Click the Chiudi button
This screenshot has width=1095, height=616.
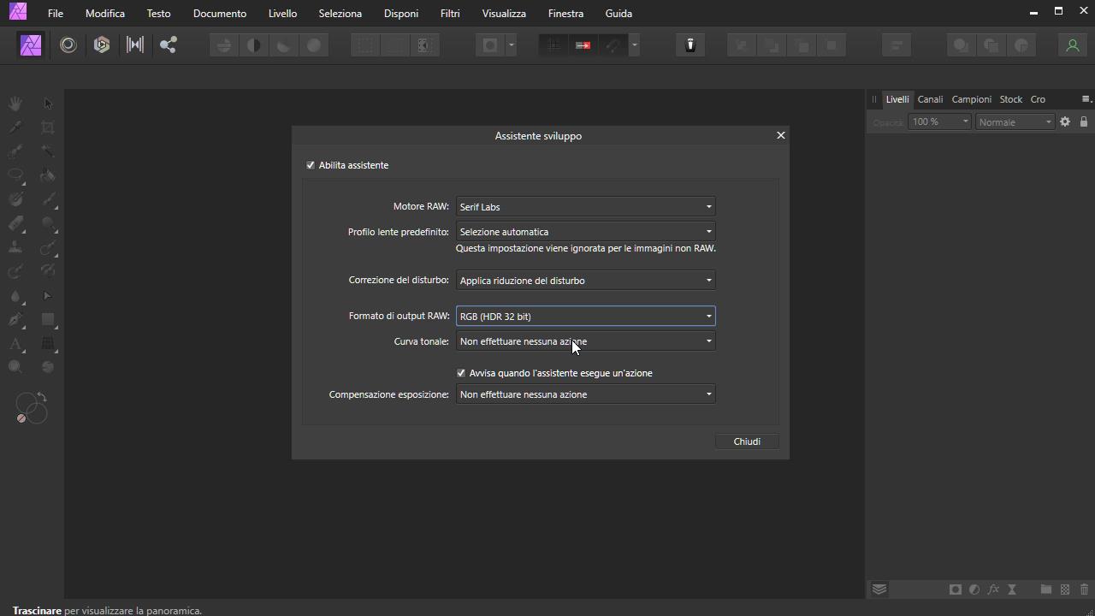[747, 441]
